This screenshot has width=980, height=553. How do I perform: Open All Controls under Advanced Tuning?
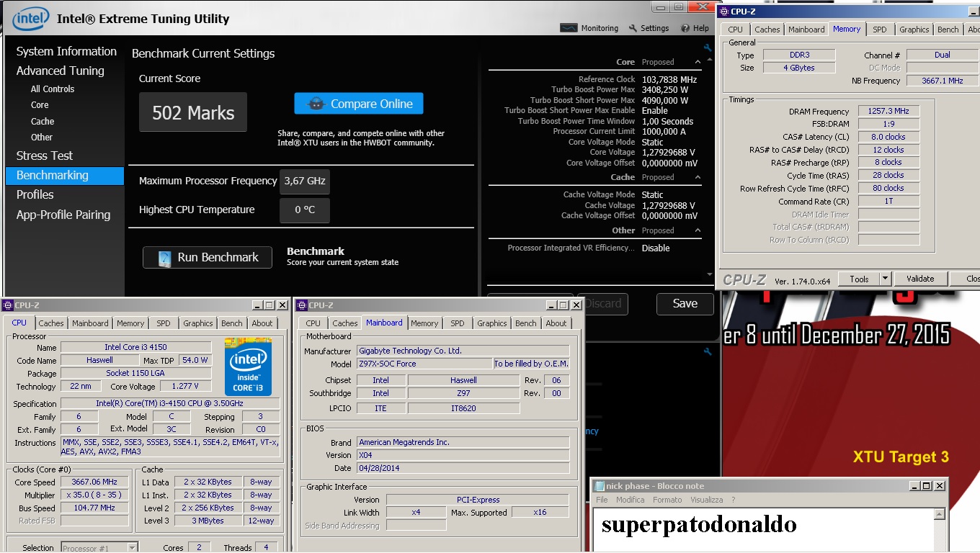tap(53, 89)
